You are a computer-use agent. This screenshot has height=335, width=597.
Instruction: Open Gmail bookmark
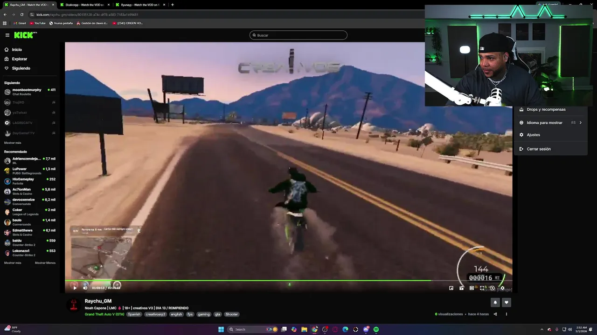tap(20, 23)
